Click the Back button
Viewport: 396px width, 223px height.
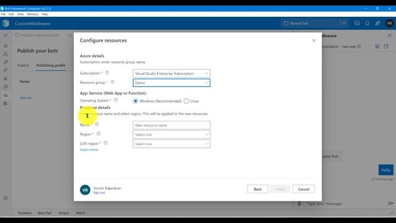(257, 189)
